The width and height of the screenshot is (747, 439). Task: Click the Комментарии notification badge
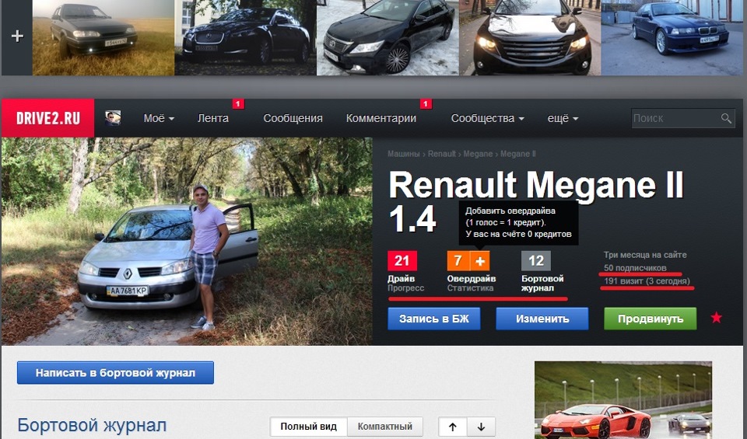pyautogui.click(x=426, y=103)
